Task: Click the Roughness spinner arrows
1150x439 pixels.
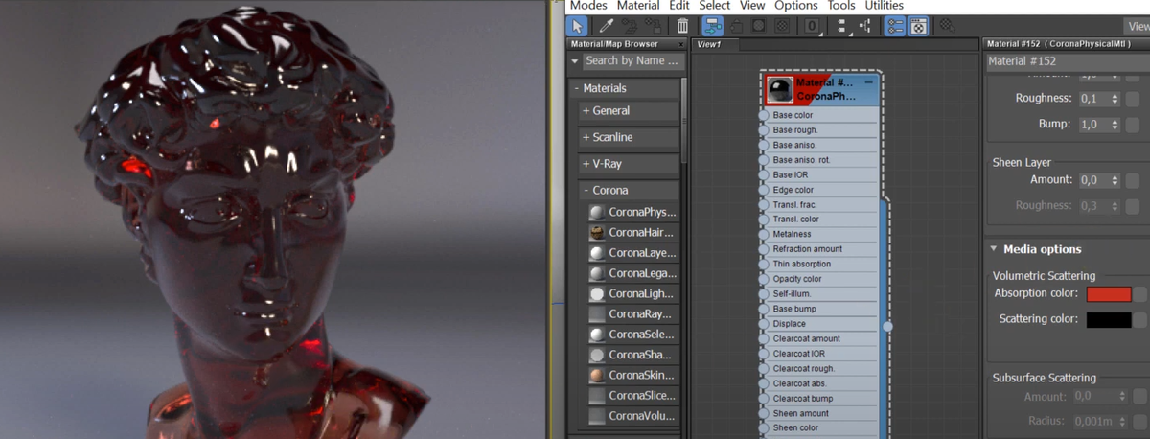Action: click(x=1115, y=99)
